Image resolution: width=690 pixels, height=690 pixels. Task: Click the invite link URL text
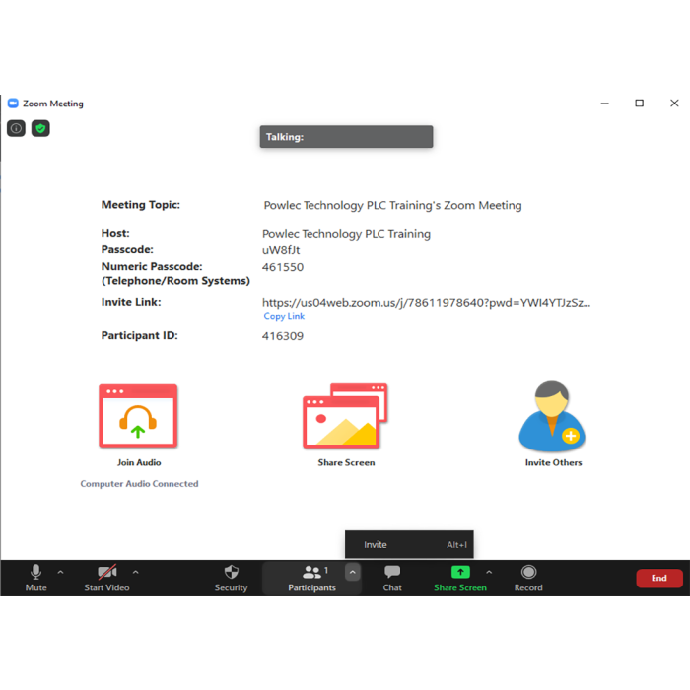click(426, 303)
